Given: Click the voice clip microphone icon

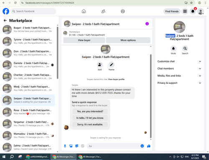Looking at the screenshot, I should tap(65, 146).
